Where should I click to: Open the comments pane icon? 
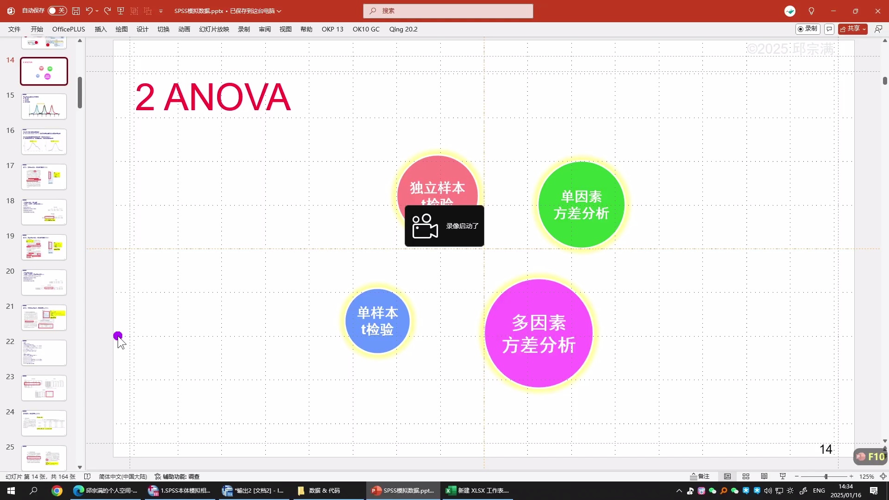[829, 29]
